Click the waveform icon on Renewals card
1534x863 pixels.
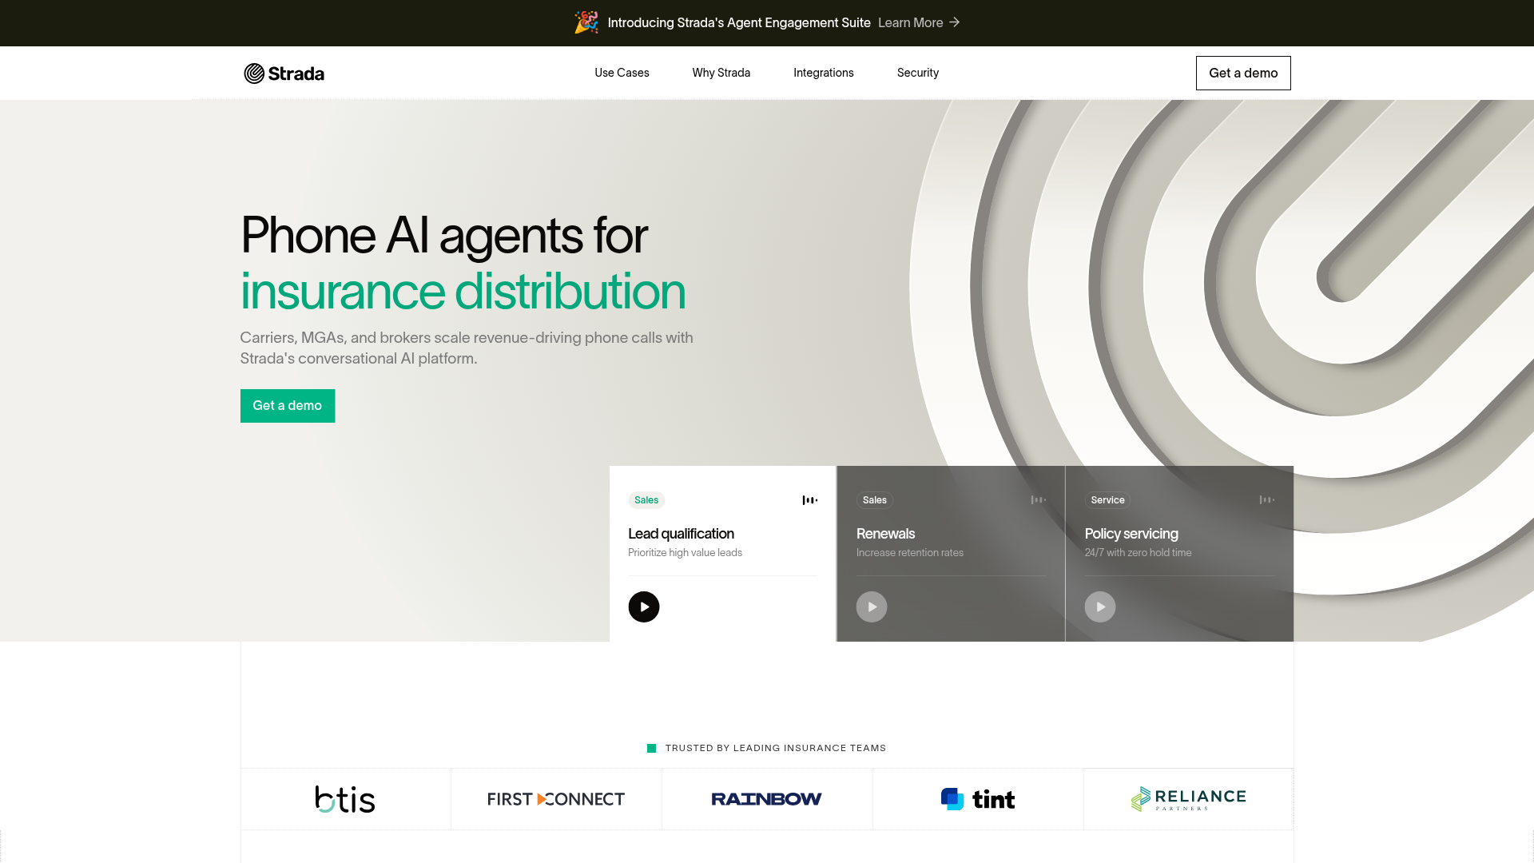[1038, 500]
